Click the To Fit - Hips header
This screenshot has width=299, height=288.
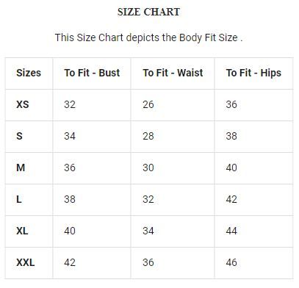pos(253,73)
